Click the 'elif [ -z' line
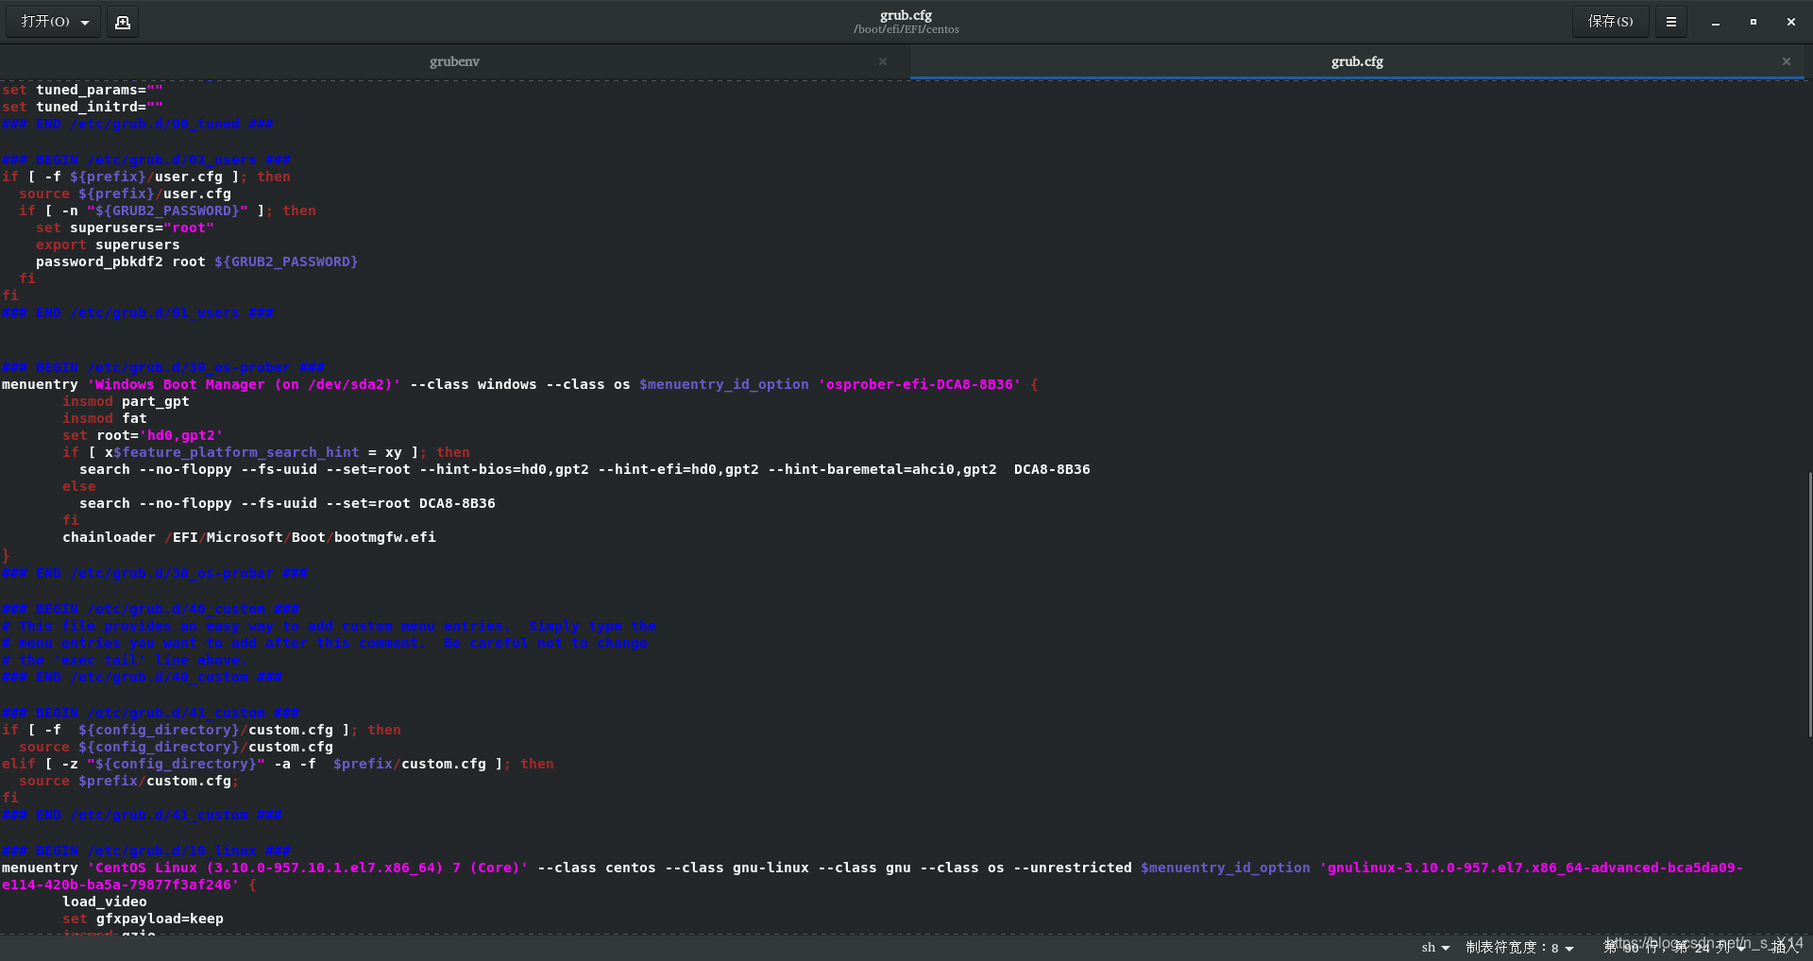This screenshot has height=961, width=1813. (x=278, y=764)
